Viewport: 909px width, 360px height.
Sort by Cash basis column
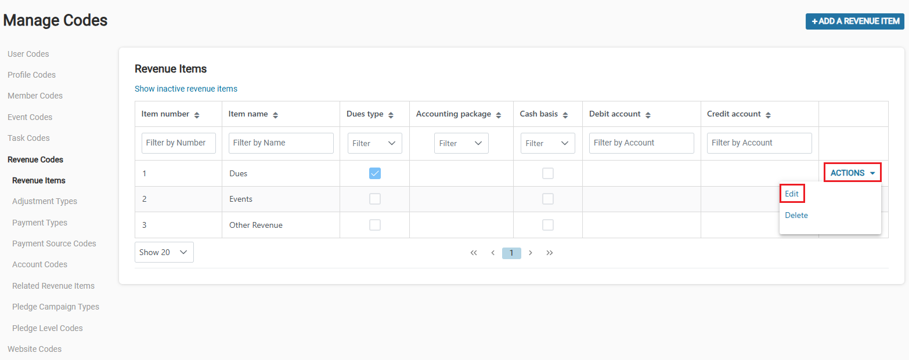tap(565, 115)
